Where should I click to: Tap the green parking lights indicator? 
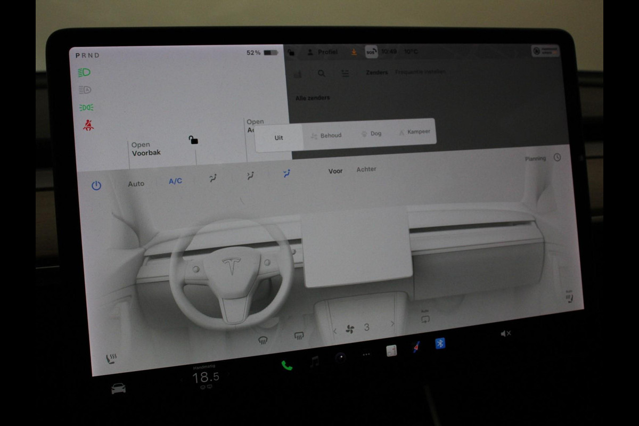click(86, 108)
